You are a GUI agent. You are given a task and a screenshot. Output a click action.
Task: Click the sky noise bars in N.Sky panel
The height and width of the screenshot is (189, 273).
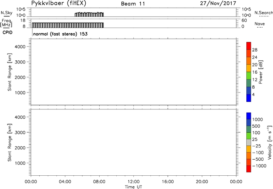pyautogui.click(x=89, y=15)
